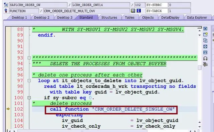This screenshot has height=132, width=214.
Task: Click the 'delete process' comment on line 101
Action: (x=71, y=104)
